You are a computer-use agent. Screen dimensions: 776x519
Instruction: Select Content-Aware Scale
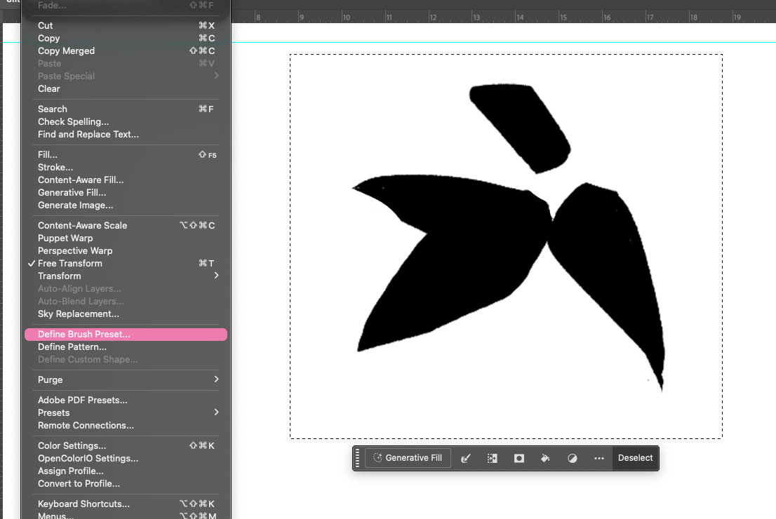tap(126, 226)
